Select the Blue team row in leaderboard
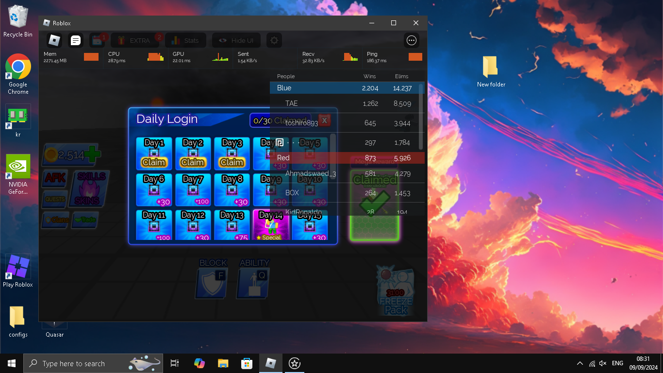This screenshot has height=373, width=663. 347,88
